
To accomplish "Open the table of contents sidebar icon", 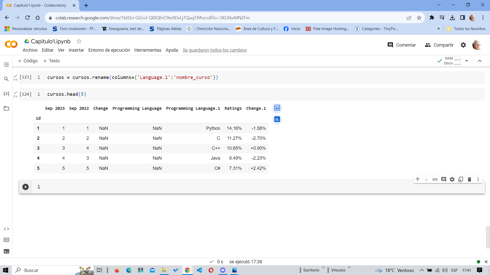I will tap(6, 65).
